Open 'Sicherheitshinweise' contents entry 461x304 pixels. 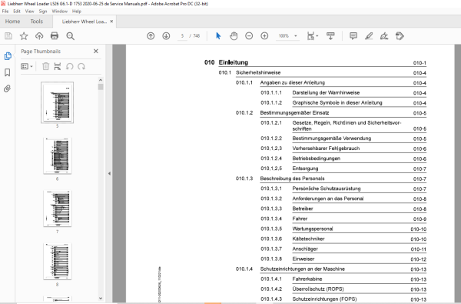point(258,72)
